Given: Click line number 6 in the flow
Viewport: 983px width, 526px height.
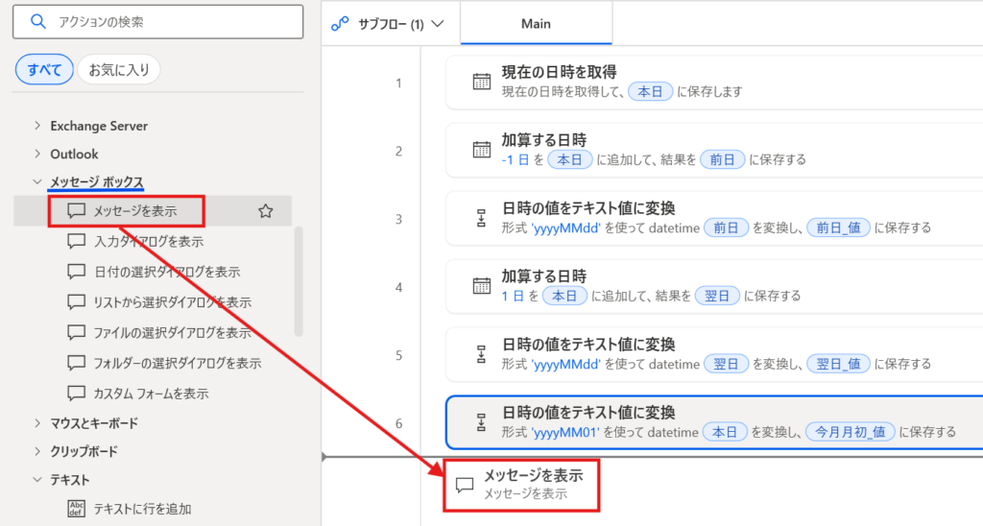Looking at the screenshot, I should (398, 424).
